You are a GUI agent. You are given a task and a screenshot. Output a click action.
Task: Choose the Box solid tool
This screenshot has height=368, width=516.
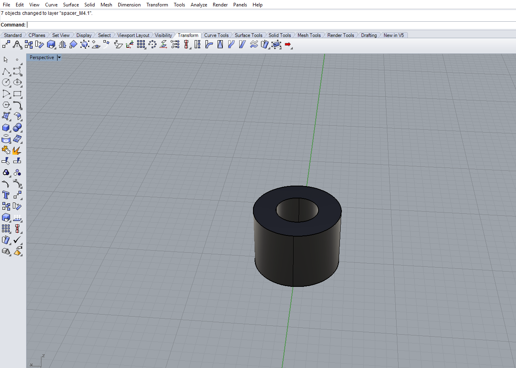pyautogui.click(x=6, y=128)
